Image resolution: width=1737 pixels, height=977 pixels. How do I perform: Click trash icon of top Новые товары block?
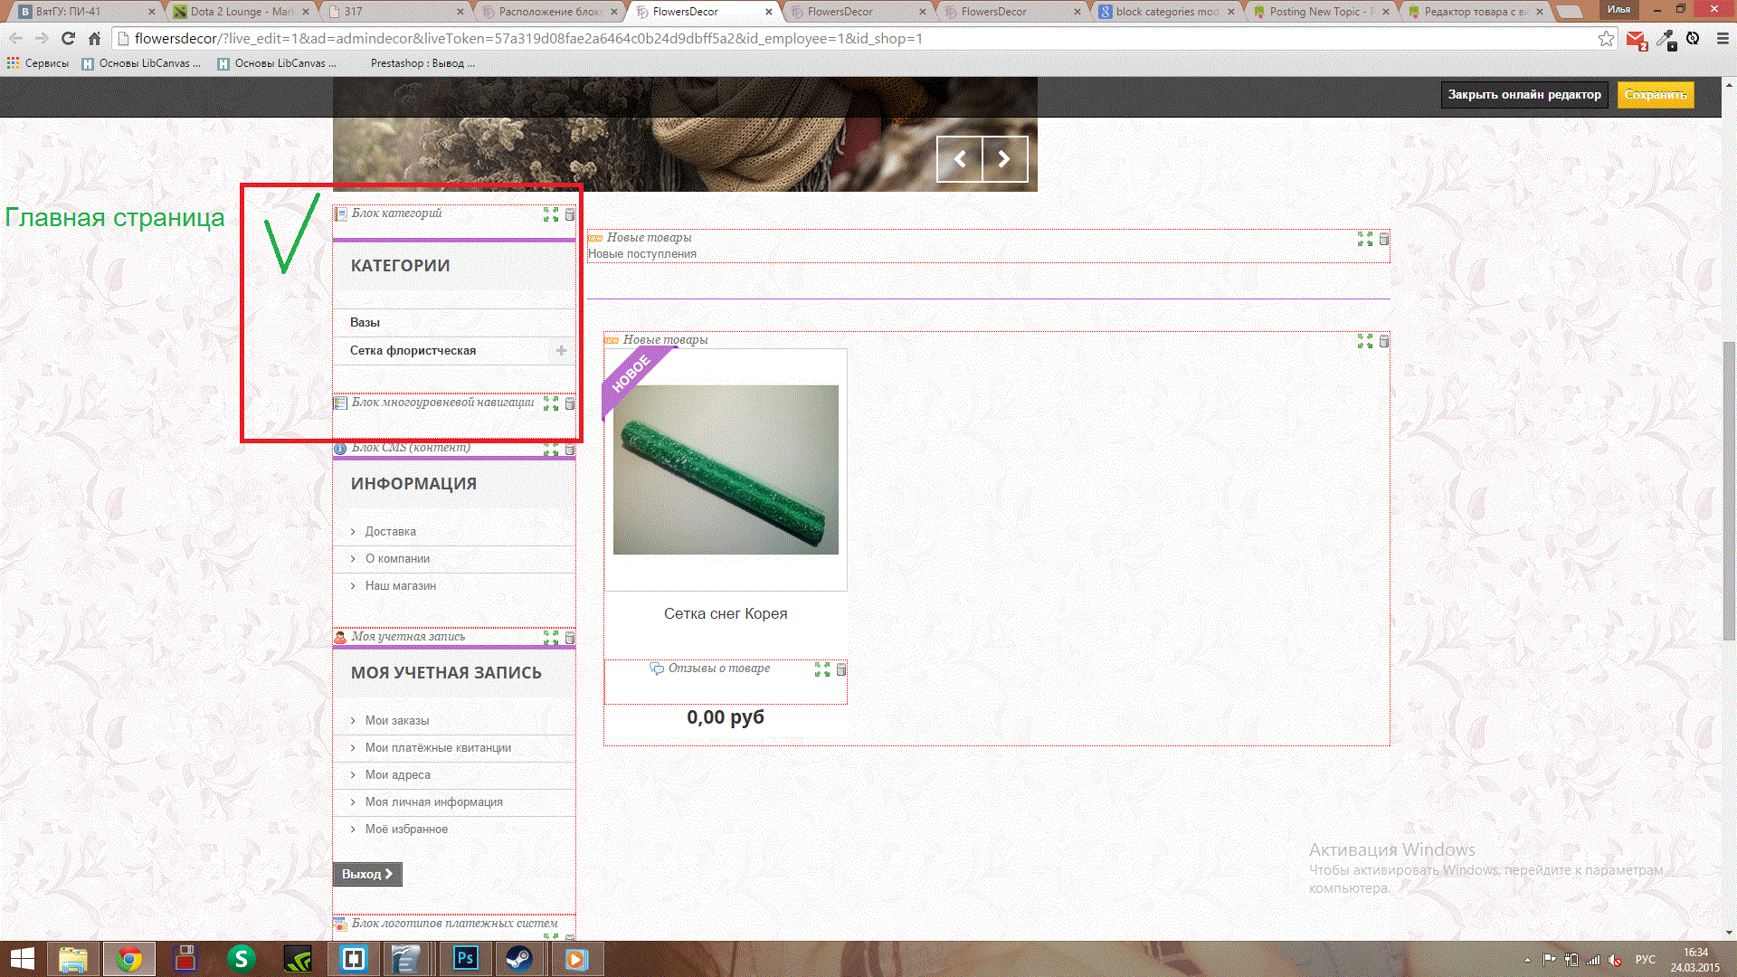pyautogui.click(x=1384, y=239)
